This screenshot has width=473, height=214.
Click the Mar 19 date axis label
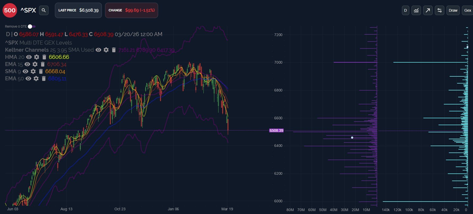[x=227, y=209]
